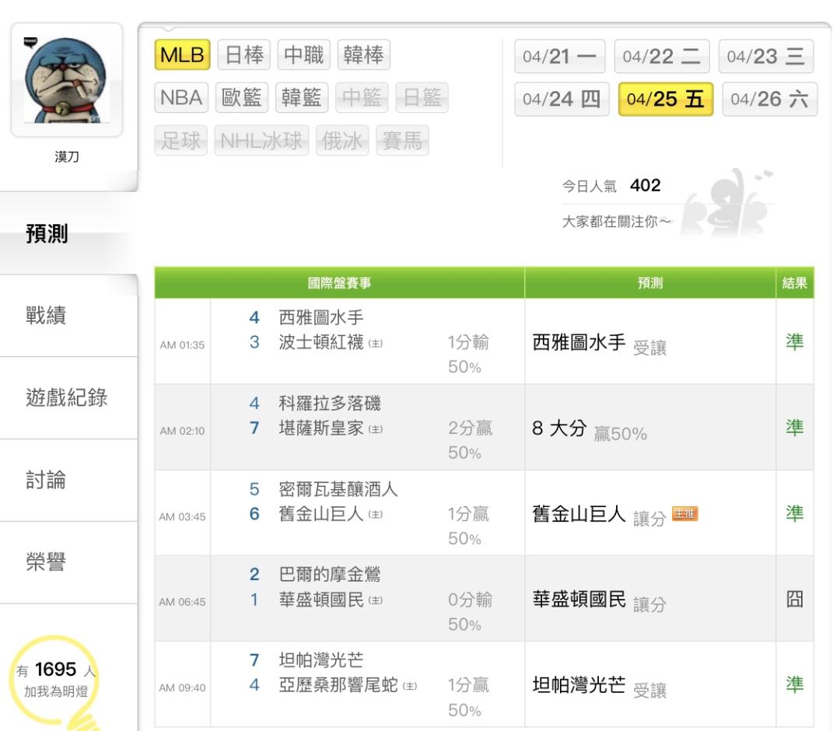Select the 韓籃 league tab

[303, 98]
